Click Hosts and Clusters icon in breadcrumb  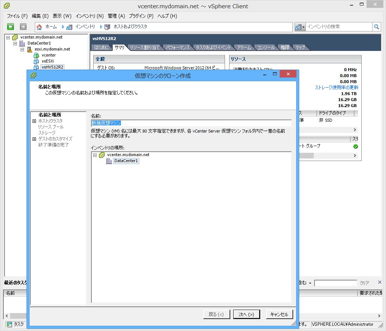107,27
